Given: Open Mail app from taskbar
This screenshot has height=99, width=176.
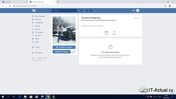Looking at the screenshot, I should point(37,97).
